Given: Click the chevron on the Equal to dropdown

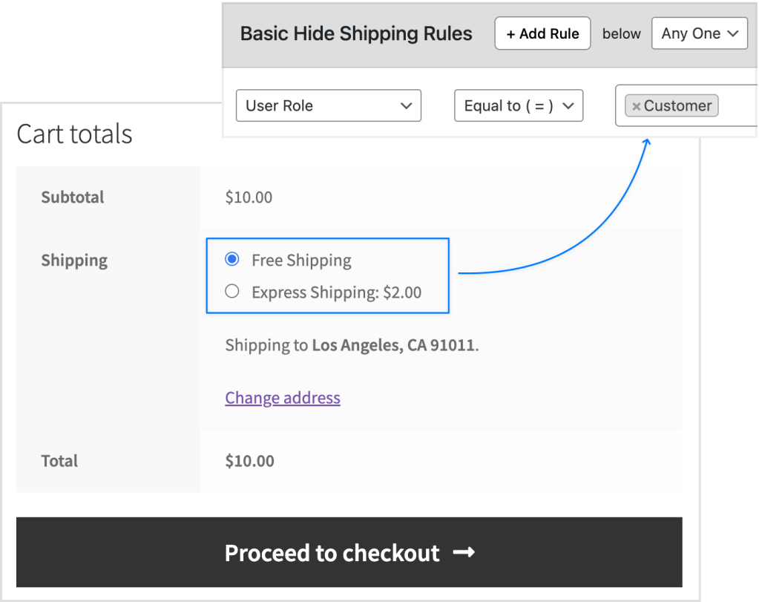Looking at the screenshot, I should coord(568,105).
